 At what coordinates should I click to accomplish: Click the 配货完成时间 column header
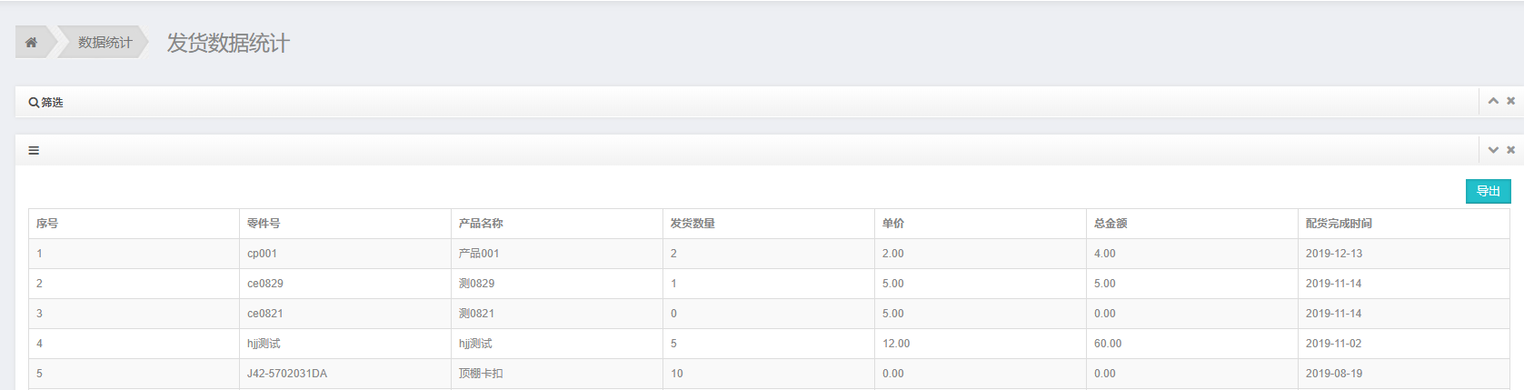click(1339, 224)
